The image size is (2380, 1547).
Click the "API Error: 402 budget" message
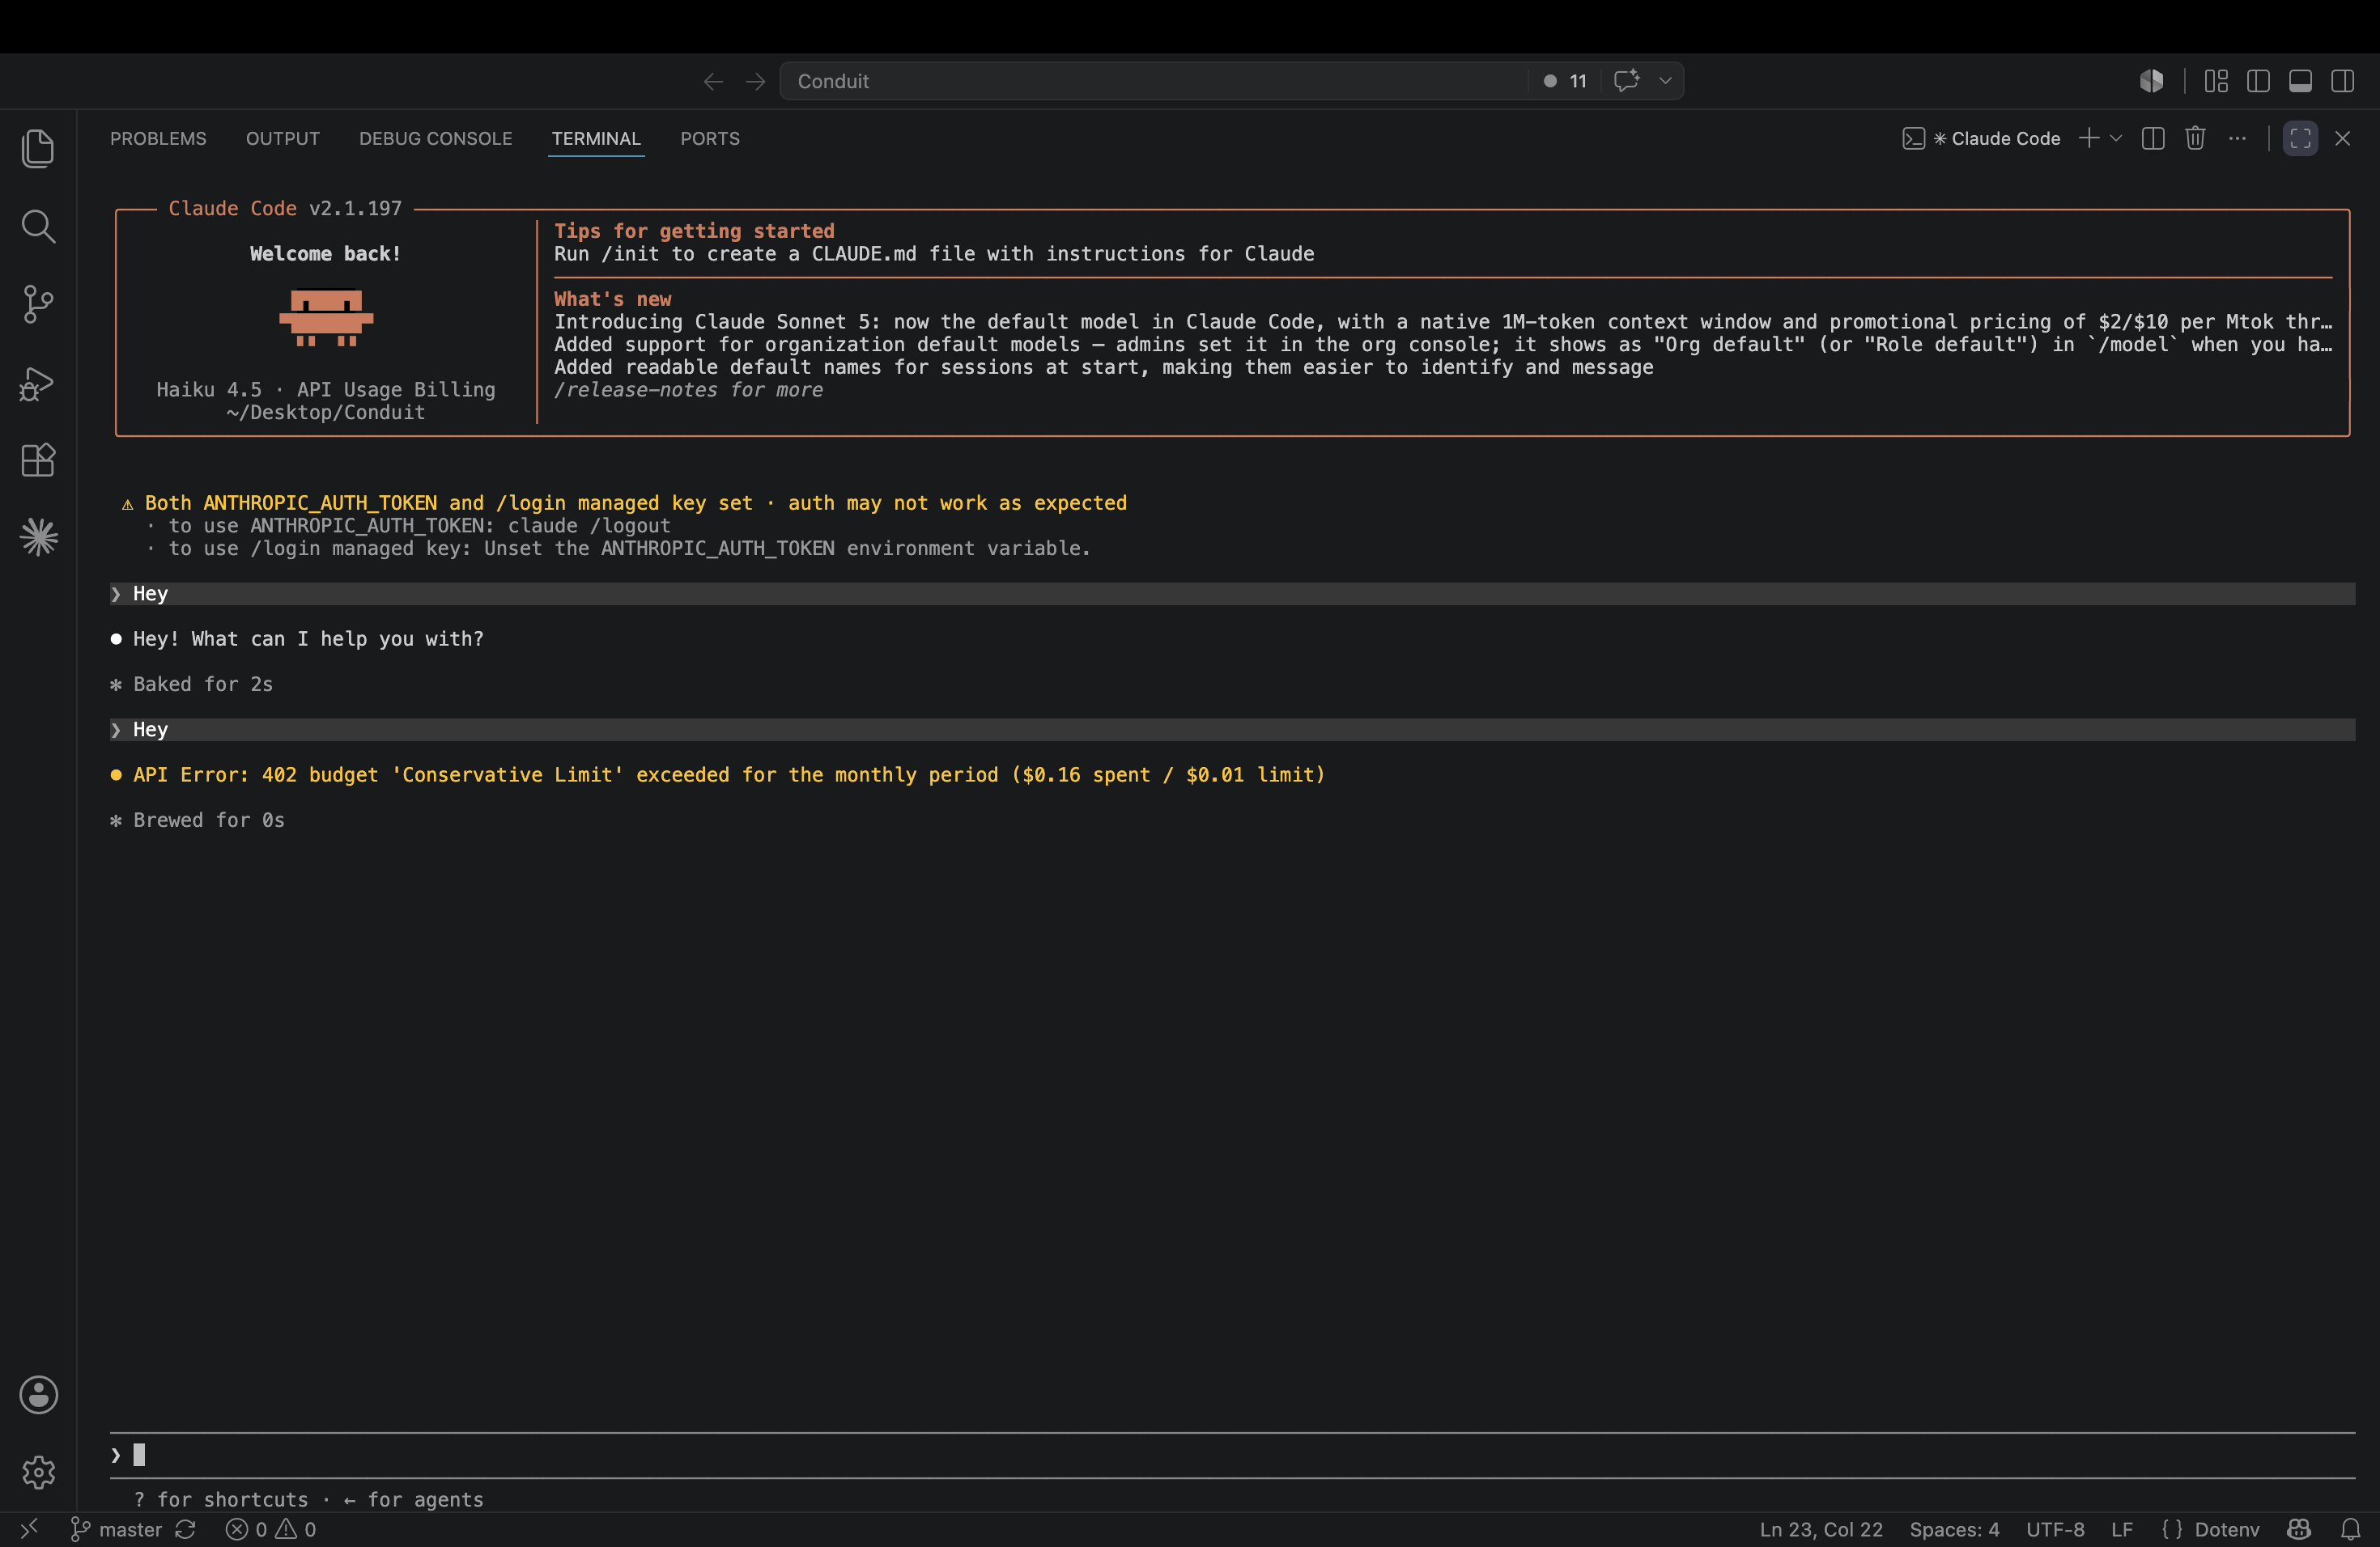click(729, 774)
